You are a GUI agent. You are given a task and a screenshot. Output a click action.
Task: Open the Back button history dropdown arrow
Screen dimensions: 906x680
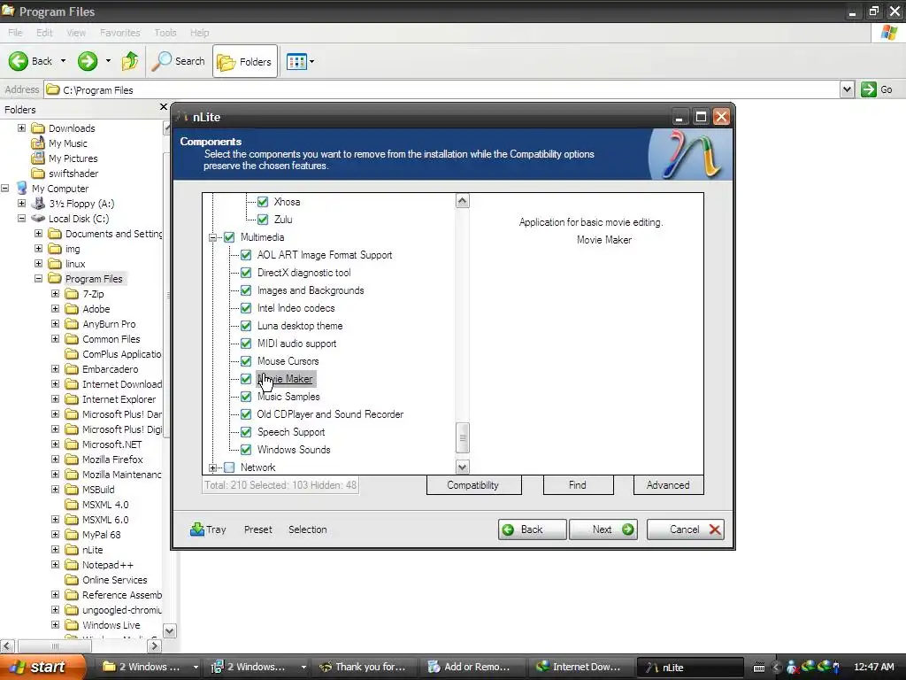coord(63,61)
